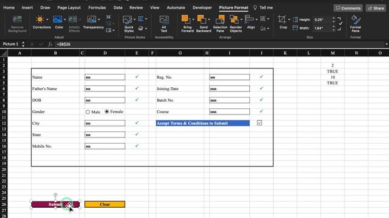Toggle the Accept Terms checkbox
Viewport: 389px width, 218px height.
260,123
